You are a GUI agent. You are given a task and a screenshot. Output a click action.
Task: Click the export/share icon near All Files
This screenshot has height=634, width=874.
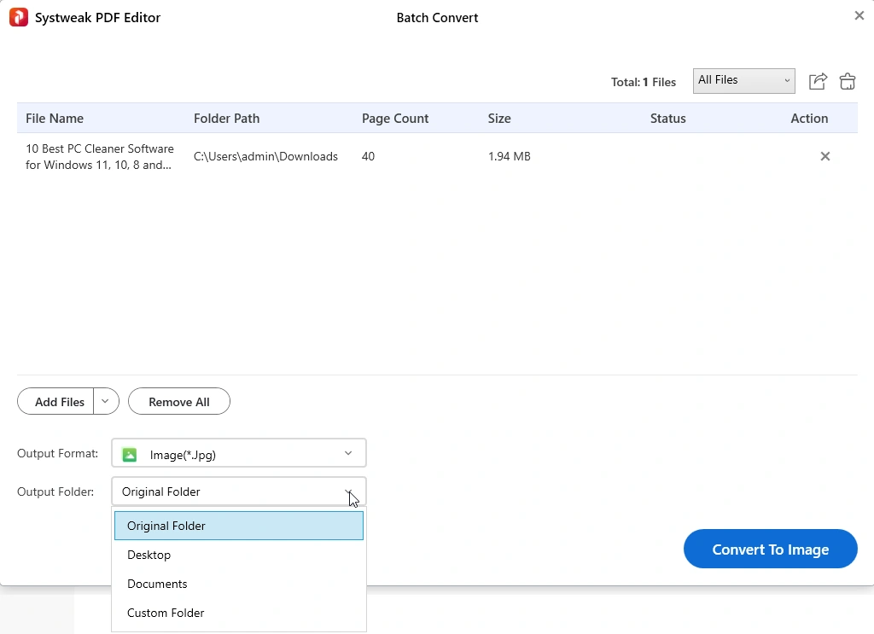(818, 81)
